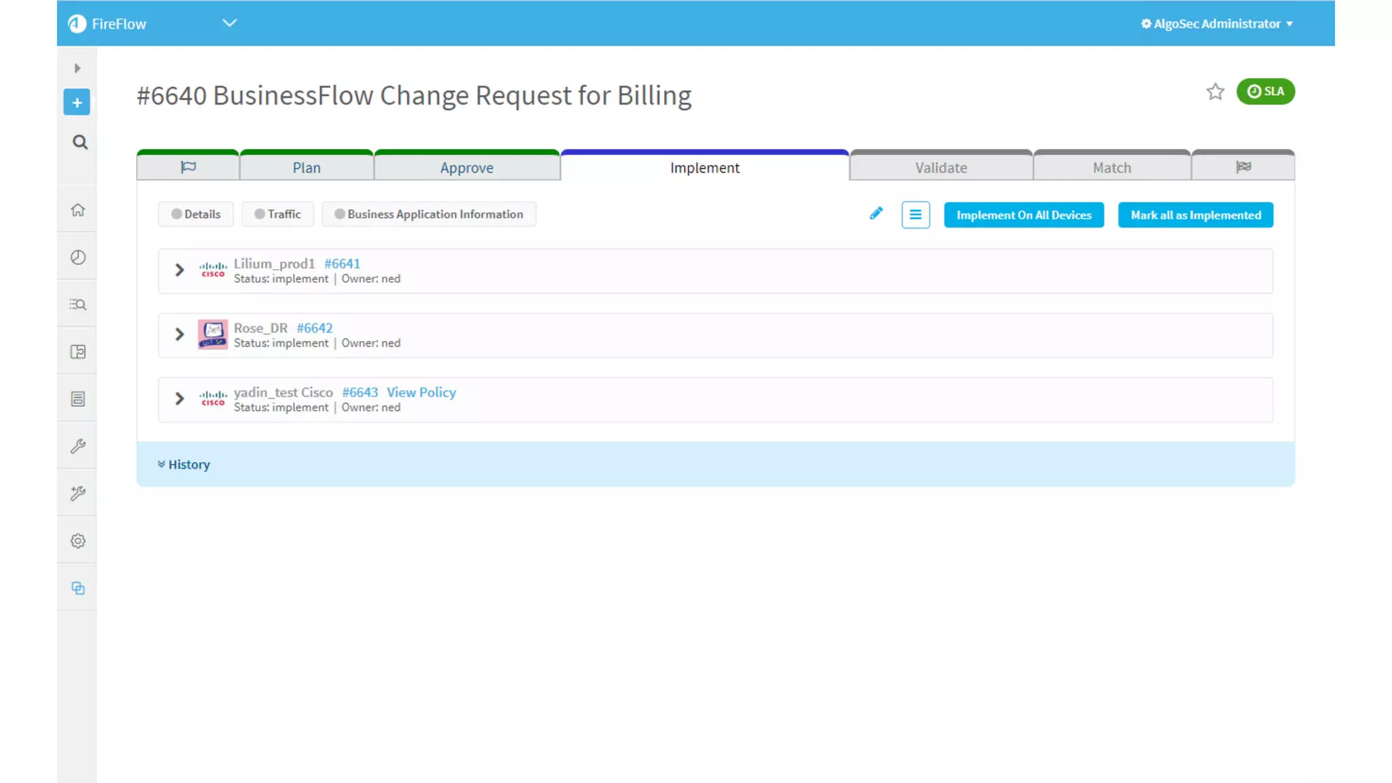Toggle Business Application Information pill
Viewport: 1392px width, 783px height.
pos(429,214)
